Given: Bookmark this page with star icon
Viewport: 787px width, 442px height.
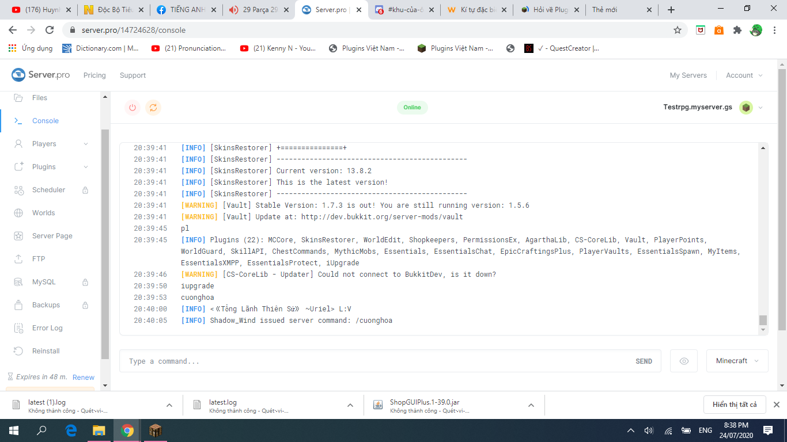Looking at the screenshot, I should (678, 30).
